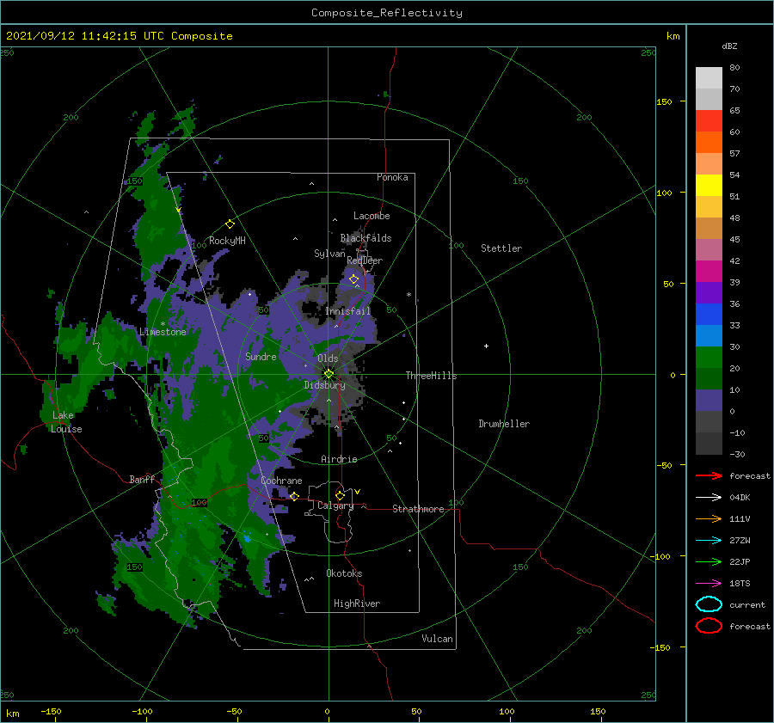This screenshot has width=774, height=723.
Task: Click the green 22JP arrow legend icon
Action: point(709,561)
